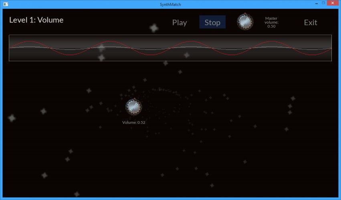The image size is (341, 200).
Task: Click the red pointer atop the Volume knob
Action: pos(135,99)
